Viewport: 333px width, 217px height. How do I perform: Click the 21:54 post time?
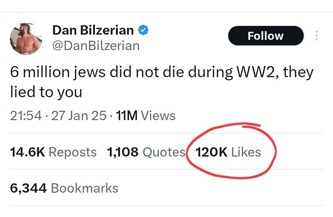(x=26, y=116)
